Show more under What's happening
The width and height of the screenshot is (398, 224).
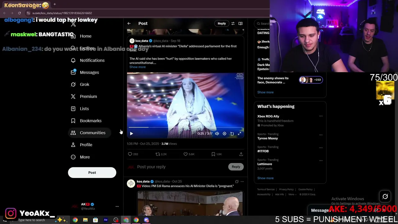(266, 178)
